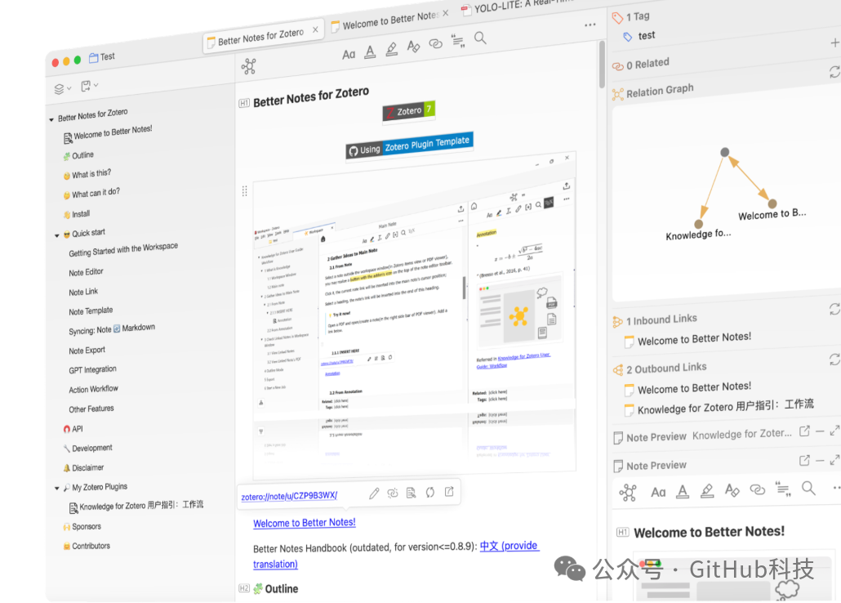Click the note-edit page icon in link popup

click(x=412, y=493)
